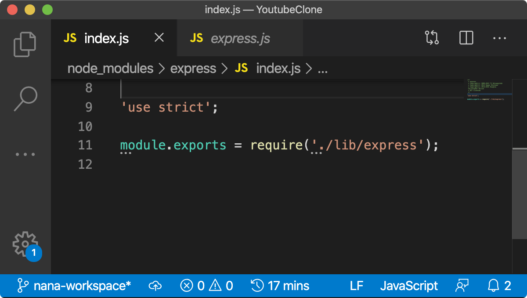Select express folder in the breadcrumb
527x298 pixels.
tap(193, 69)
